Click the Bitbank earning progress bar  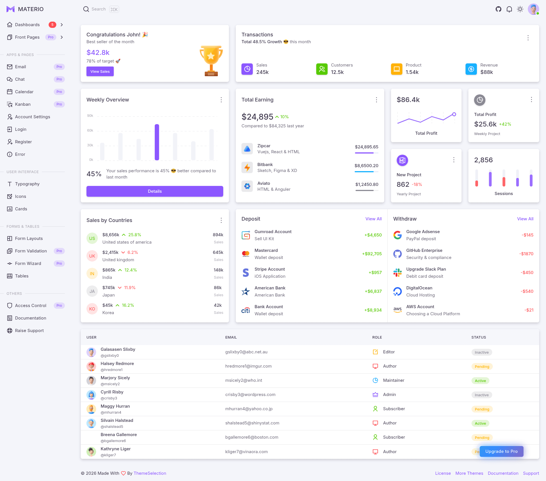pos(367,172)
